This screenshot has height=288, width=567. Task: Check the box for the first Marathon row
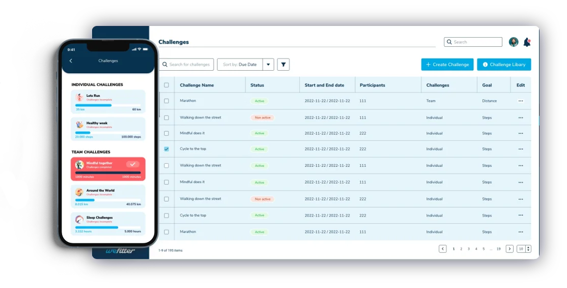point(166,101)
